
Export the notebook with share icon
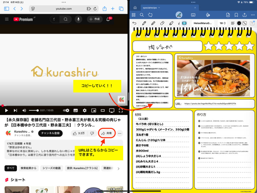(244, 15)
